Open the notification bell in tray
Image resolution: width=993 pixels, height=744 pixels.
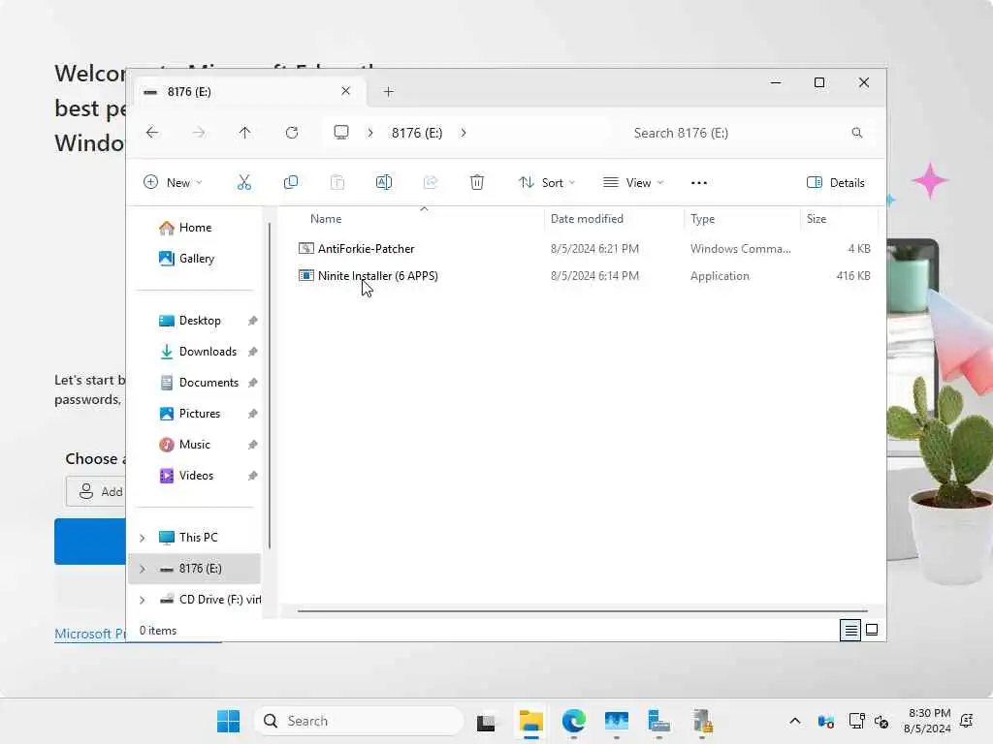967,721
